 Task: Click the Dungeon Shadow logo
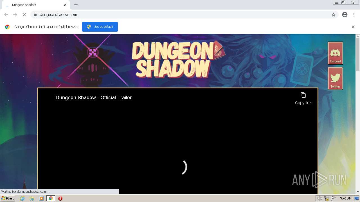(x=178, y=59)
